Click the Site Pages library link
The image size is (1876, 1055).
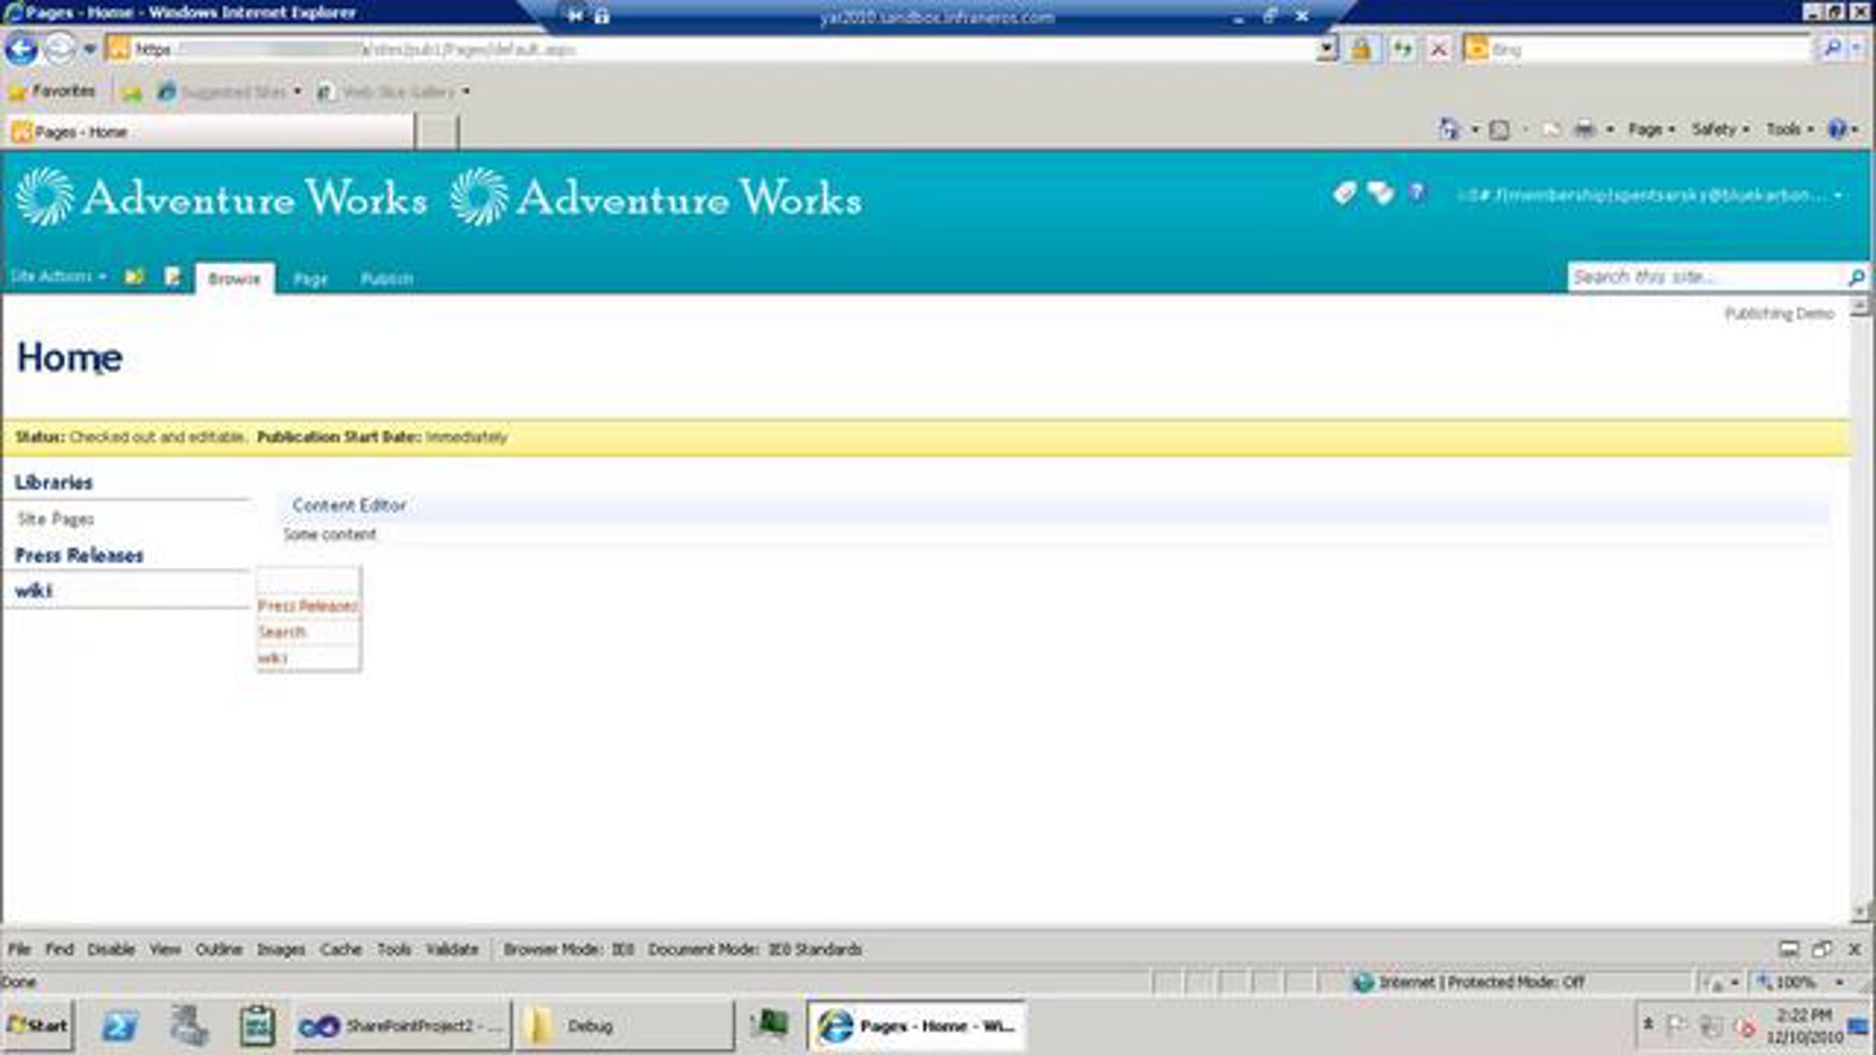tap(55, 519)
